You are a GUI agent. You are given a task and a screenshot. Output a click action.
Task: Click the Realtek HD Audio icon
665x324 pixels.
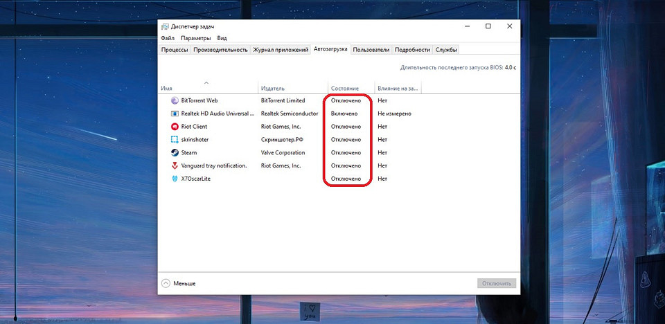175,114
